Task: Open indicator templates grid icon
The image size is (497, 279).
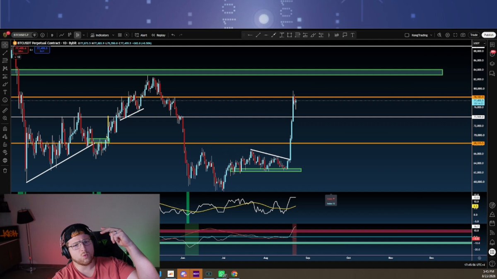Action: point(120,35)
